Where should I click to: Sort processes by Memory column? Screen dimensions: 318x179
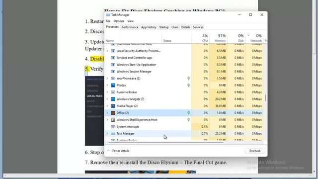click(218, 38)
